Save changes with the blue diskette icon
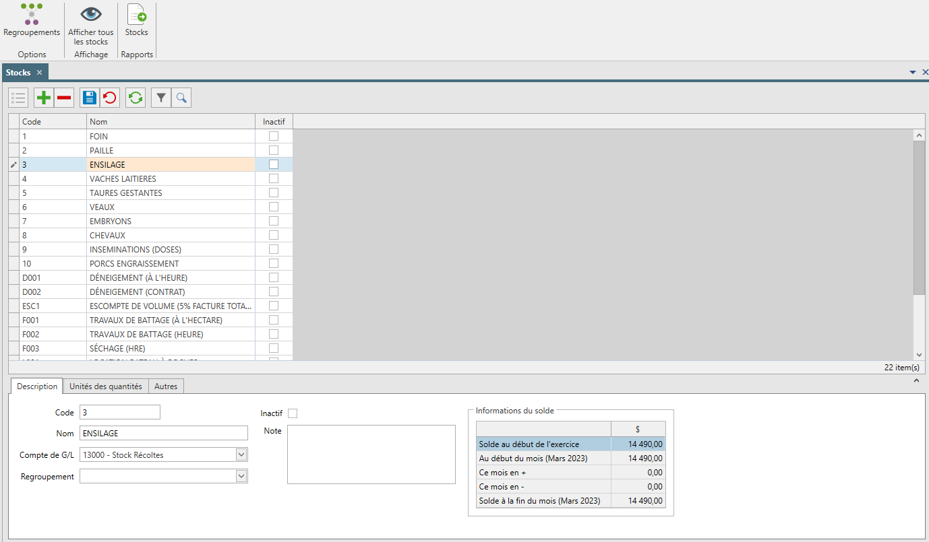The image size is (929, 542). point(90,98)
